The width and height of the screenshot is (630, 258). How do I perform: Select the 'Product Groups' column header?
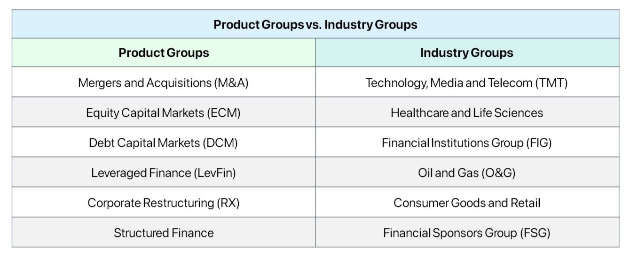pyautogui.click(x=164, y=53)
